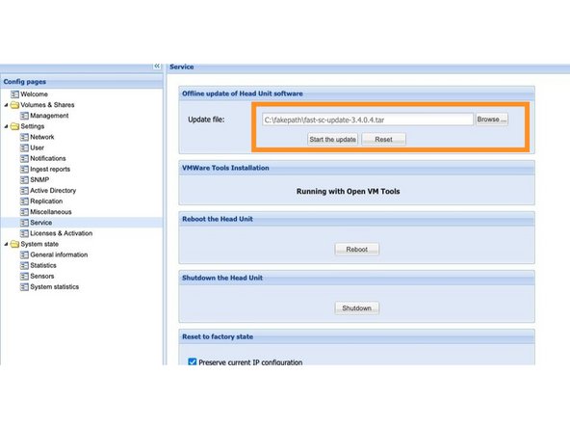Image resolution: width=570 pixels, height=428 pixels.
Task: Click the Reboot button
Action: pos(356,250)
